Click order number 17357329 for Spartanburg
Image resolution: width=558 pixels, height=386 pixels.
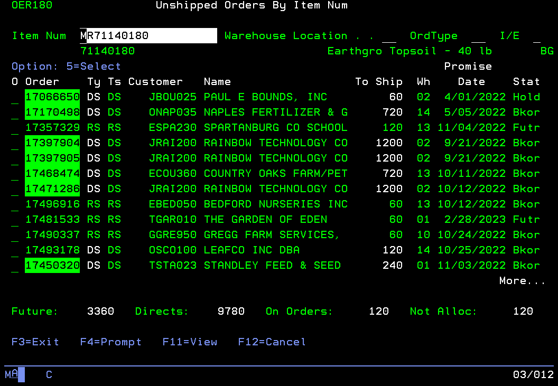click(52, 128)
